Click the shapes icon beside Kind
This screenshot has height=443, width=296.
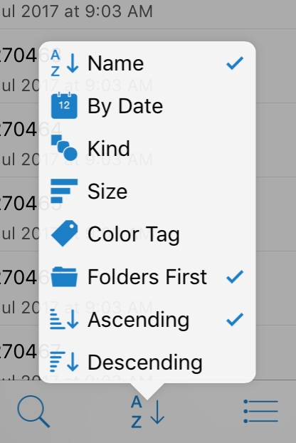click(x=64, y=148)
